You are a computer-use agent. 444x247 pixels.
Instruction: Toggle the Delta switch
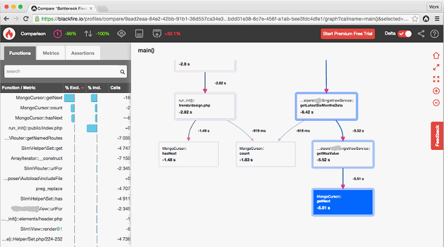pyautogui.click(x=405, y=34)
